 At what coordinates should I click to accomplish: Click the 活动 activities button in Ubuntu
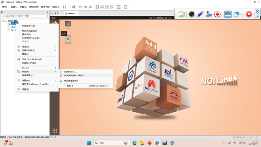click(53, 18)
